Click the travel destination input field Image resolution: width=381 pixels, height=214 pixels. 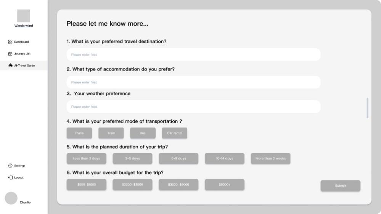tap(194, 54)
